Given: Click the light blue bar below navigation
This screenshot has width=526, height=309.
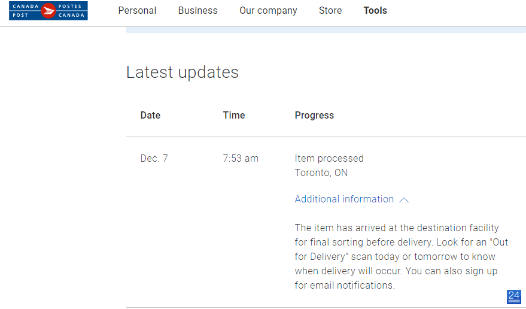Looking at the screenshot, I should [x=326, y=30].
